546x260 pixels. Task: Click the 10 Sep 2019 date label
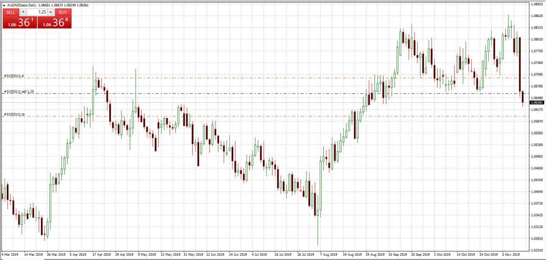(x=397, y=254)
